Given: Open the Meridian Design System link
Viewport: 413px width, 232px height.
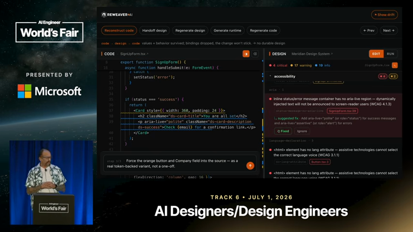Looking at the screenshot, I should (312, 54).
